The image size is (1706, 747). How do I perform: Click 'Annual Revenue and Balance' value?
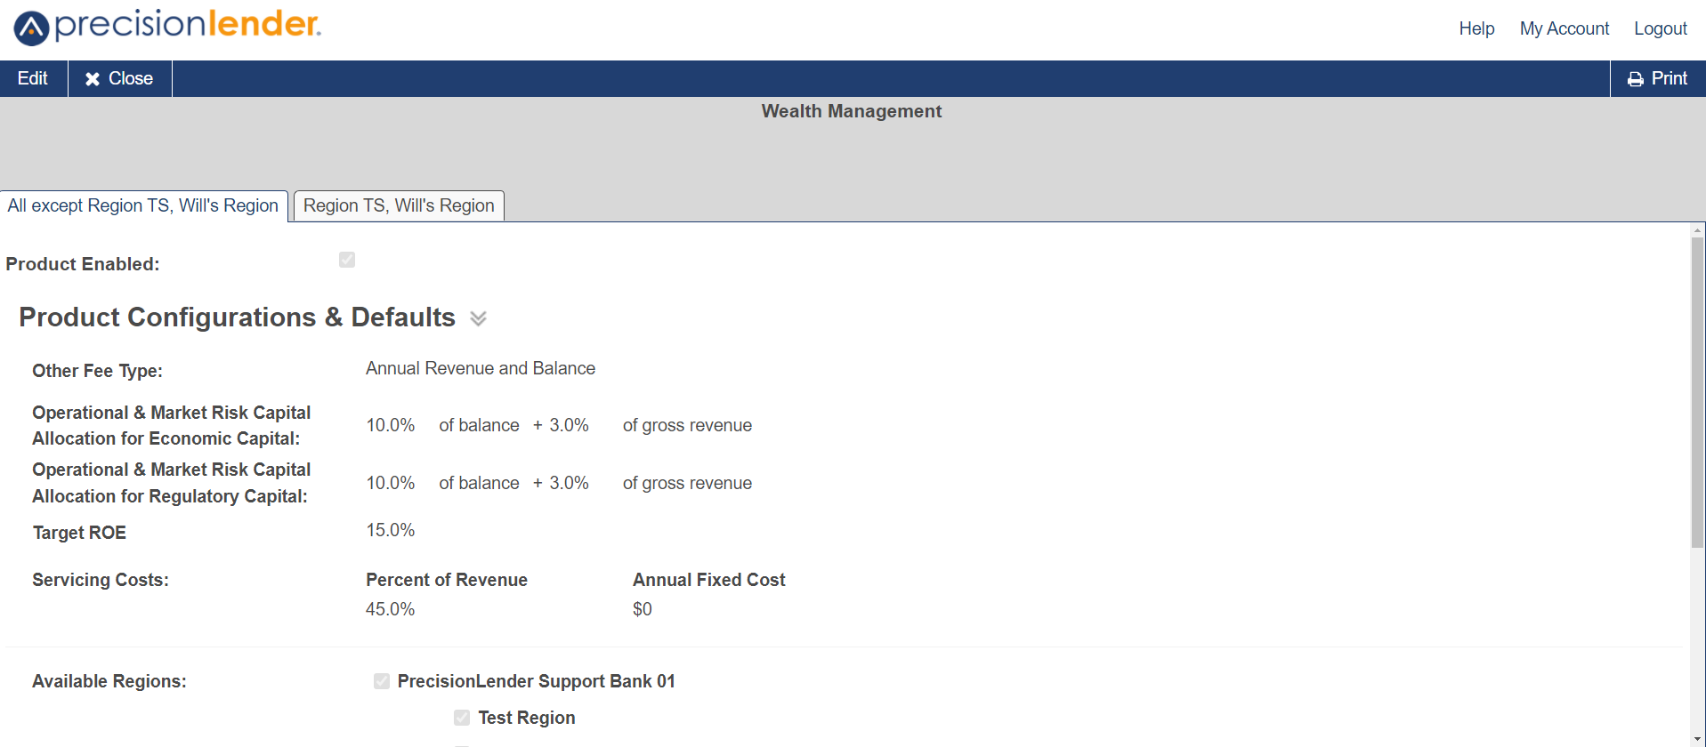481,368
